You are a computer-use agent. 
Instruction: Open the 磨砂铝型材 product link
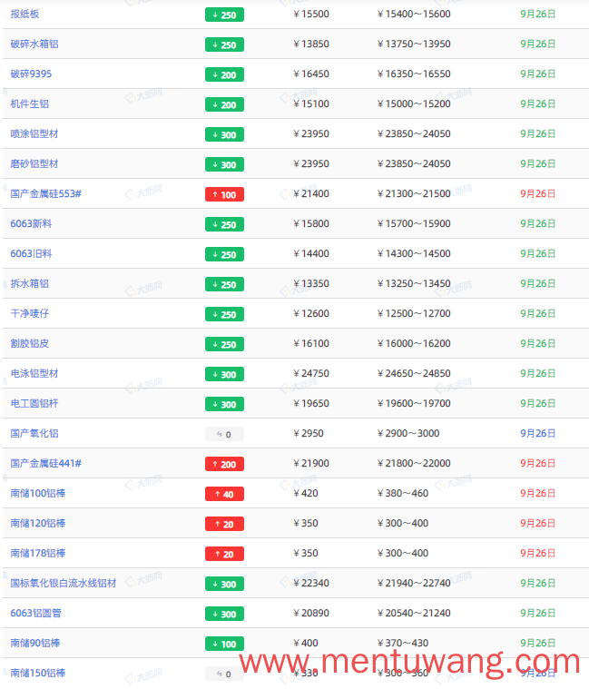pyautogui.click(x=34, y=163)
